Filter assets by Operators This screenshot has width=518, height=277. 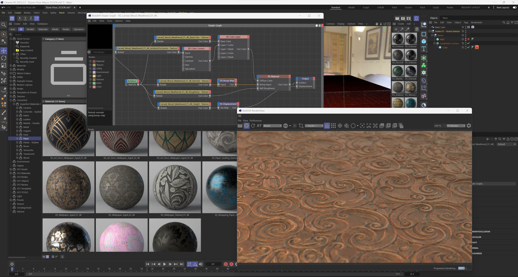[79, 29]
